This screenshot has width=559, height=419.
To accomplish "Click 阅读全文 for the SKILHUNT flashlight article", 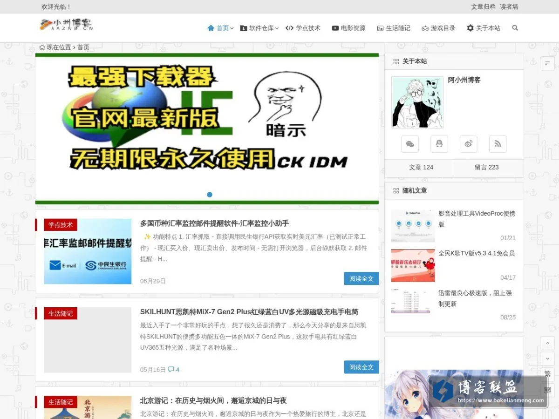I will coord(361,367).
